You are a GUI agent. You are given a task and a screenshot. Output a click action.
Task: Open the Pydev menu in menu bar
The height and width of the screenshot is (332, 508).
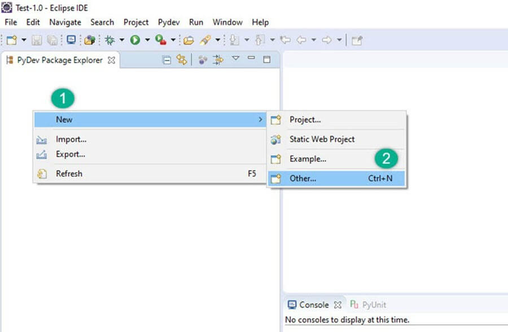point(169,22)
